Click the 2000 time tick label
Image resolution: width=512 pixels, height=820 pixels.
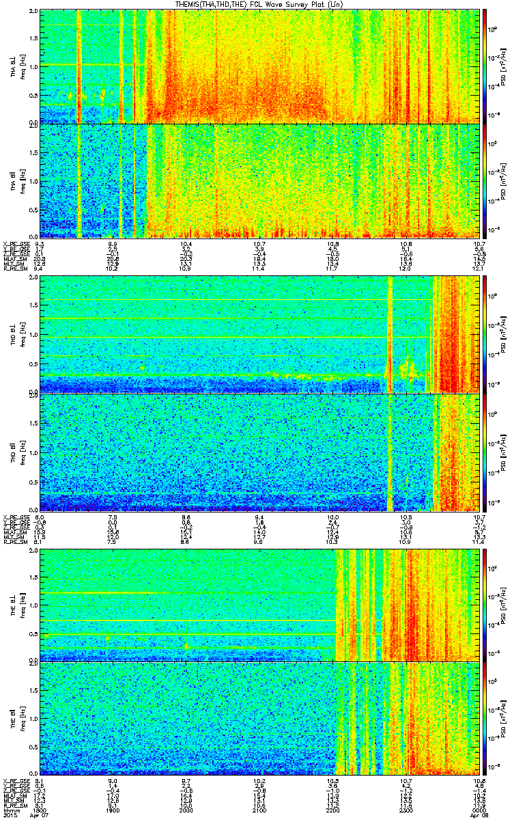186,810
